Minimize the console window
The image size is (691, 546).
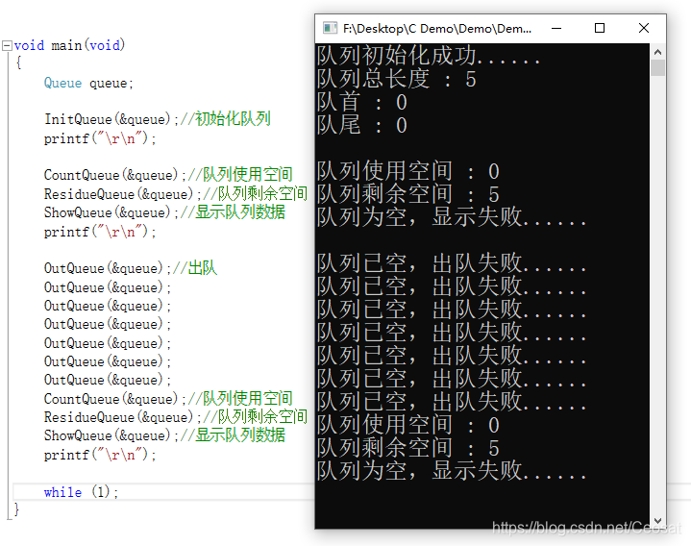pyautogui.click(x=556, y=28)
